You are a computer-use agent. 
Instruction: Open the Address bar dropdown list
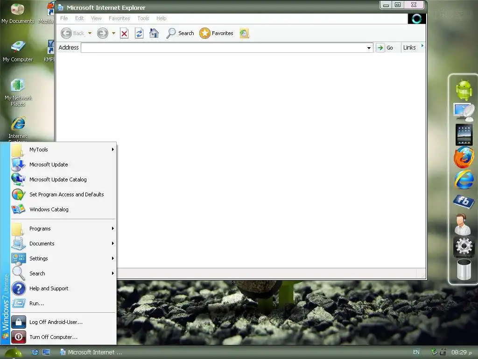[x=369, y=48]
